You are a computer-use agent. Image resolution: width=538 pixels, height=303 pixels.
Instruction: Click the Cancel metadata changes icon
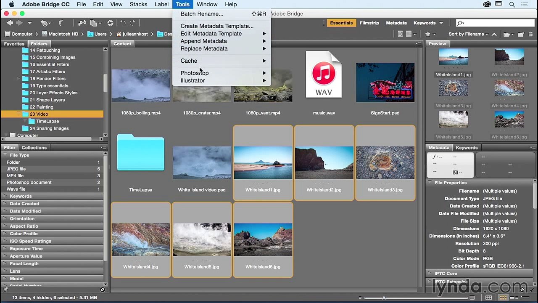click(x=522, y=290)
